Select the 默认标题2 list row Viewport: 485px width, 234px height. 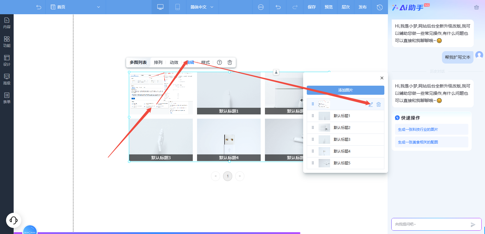tap(346, 128)
